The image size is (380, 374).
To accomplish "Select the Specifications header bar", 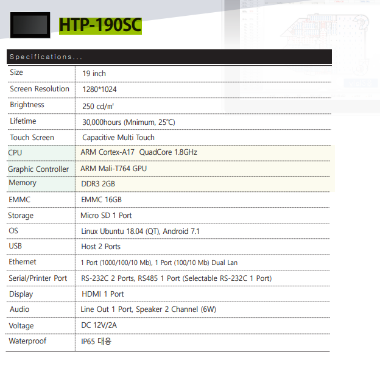I will point(169,57).
